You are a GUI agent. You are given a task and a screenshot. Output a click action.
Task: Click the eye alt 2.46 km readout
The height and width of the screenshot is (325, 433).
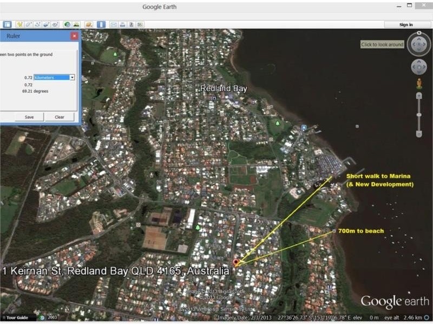pos(403,318)
